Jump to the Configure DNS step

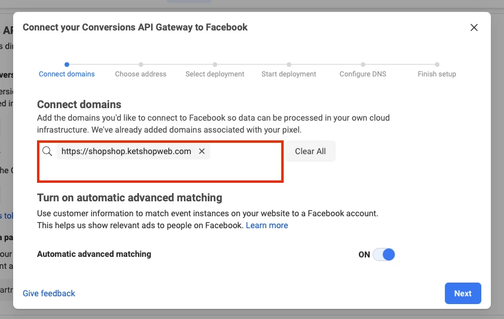363,74
